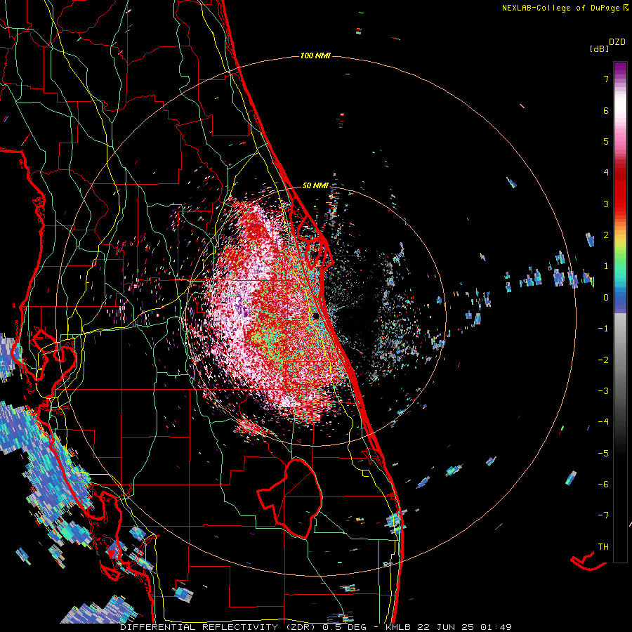Click the [dB] units label
Screen dimensions: 632x632
(x=599, y=48)
